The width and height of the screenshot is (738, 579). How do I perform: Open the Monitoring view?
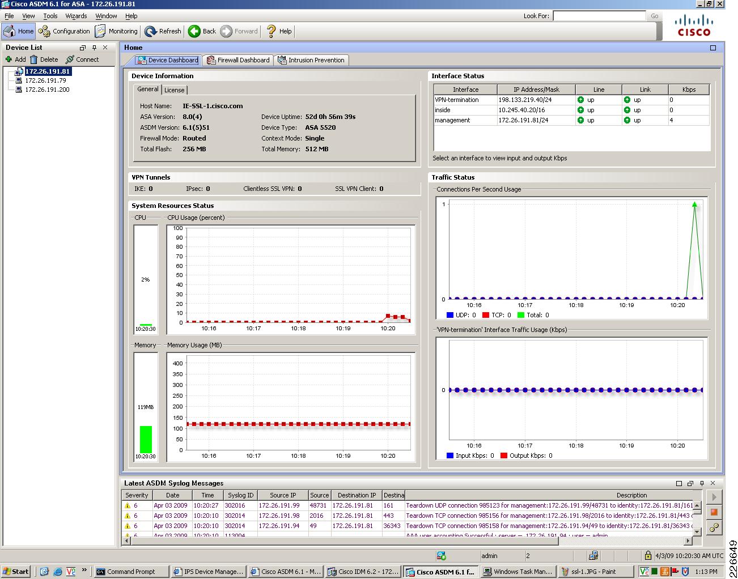(116, 31)
